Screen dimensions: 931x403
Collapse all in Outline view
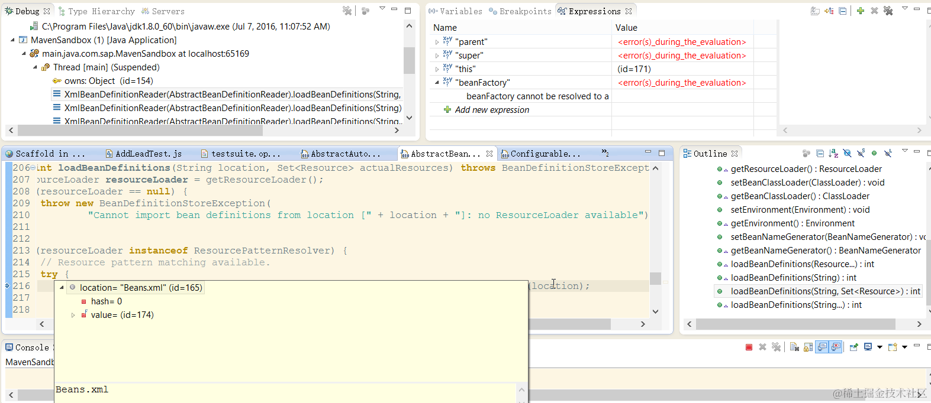(x=820, y=154)
